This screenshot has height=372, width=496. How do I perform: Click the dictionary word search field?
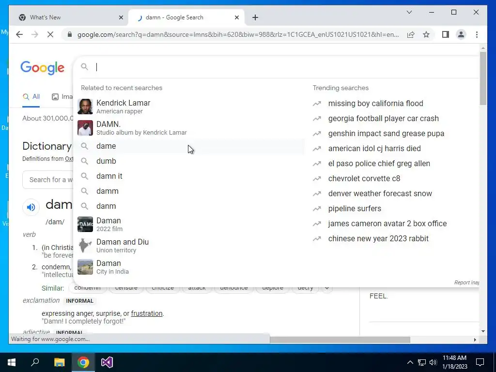click(48, 180)
